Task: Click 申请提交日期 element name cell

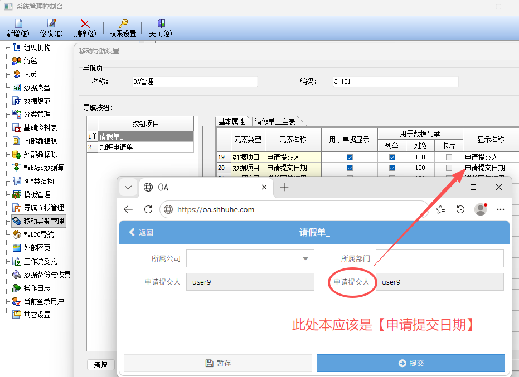Action: [x=293, y=168]
